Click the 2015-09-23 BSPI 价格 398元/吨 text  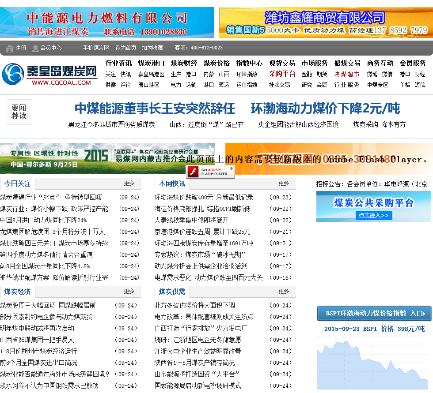pos(374,329)
